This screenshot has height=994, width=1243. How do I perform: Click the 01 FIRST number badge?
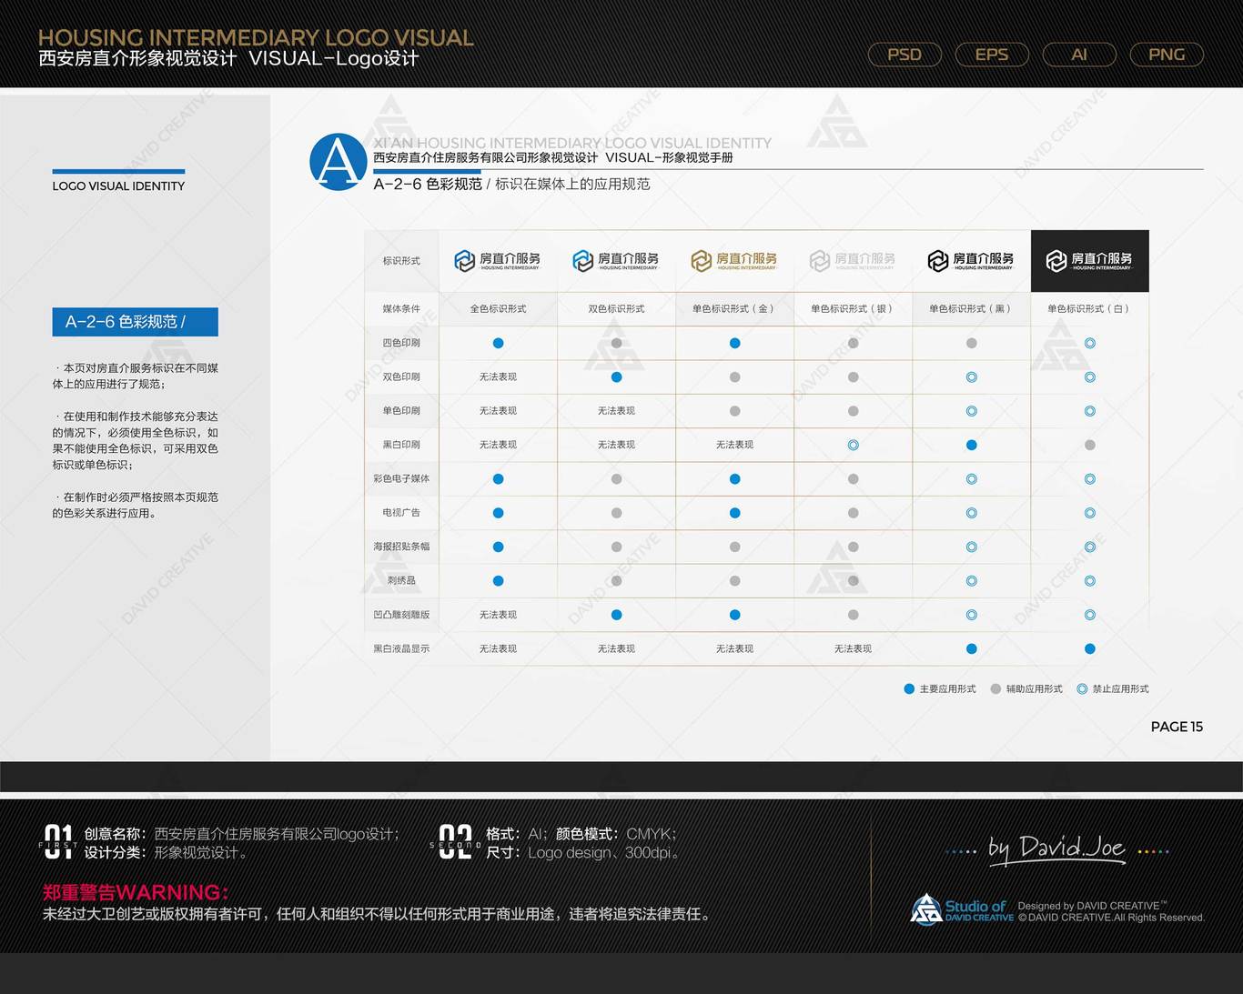[x=58, y=842]
